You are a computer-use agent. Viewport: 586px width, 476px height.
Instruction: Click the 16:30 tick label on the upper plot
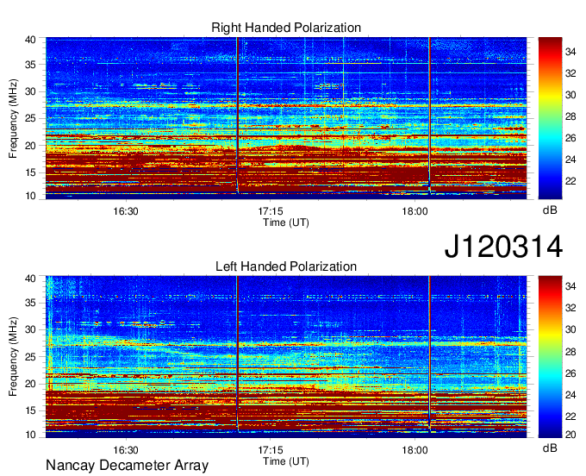(126, 211)
